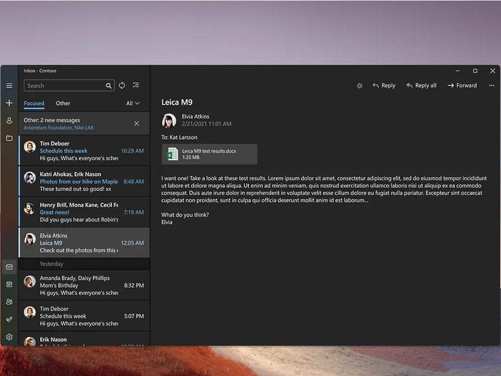Collapse the navigation pane with the hamburger icon
The width and height of the screenshot is (501, 376).
[9, 85]
